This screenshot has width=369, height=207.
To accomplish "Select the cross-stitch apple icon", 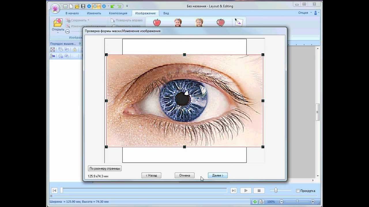I will [x=221, y=22].
